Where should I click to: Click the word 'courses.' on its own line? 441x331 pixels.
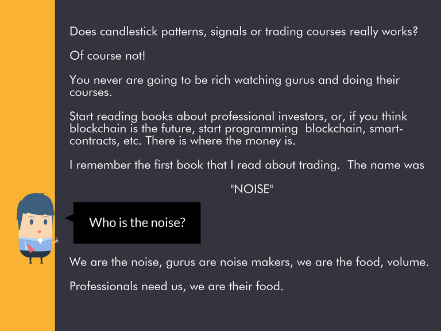pos(91,93)
